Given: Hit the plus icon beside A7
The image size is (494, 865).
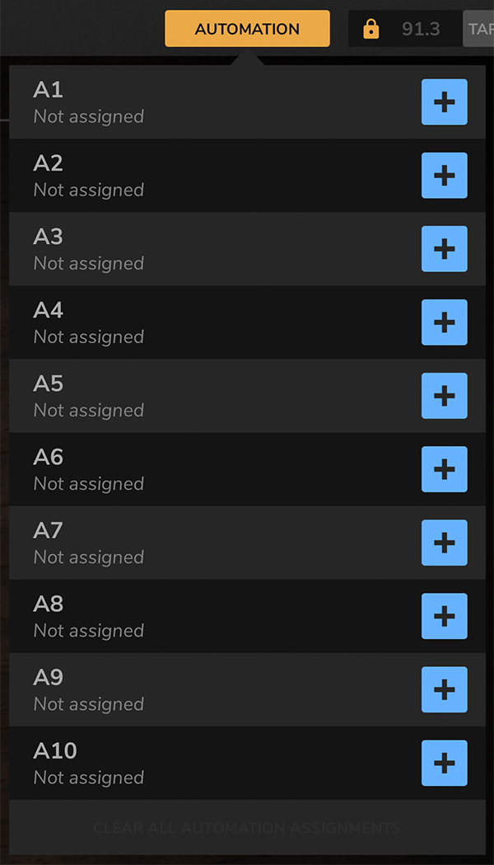Looking at the screenshot, I should click(444, 543).
